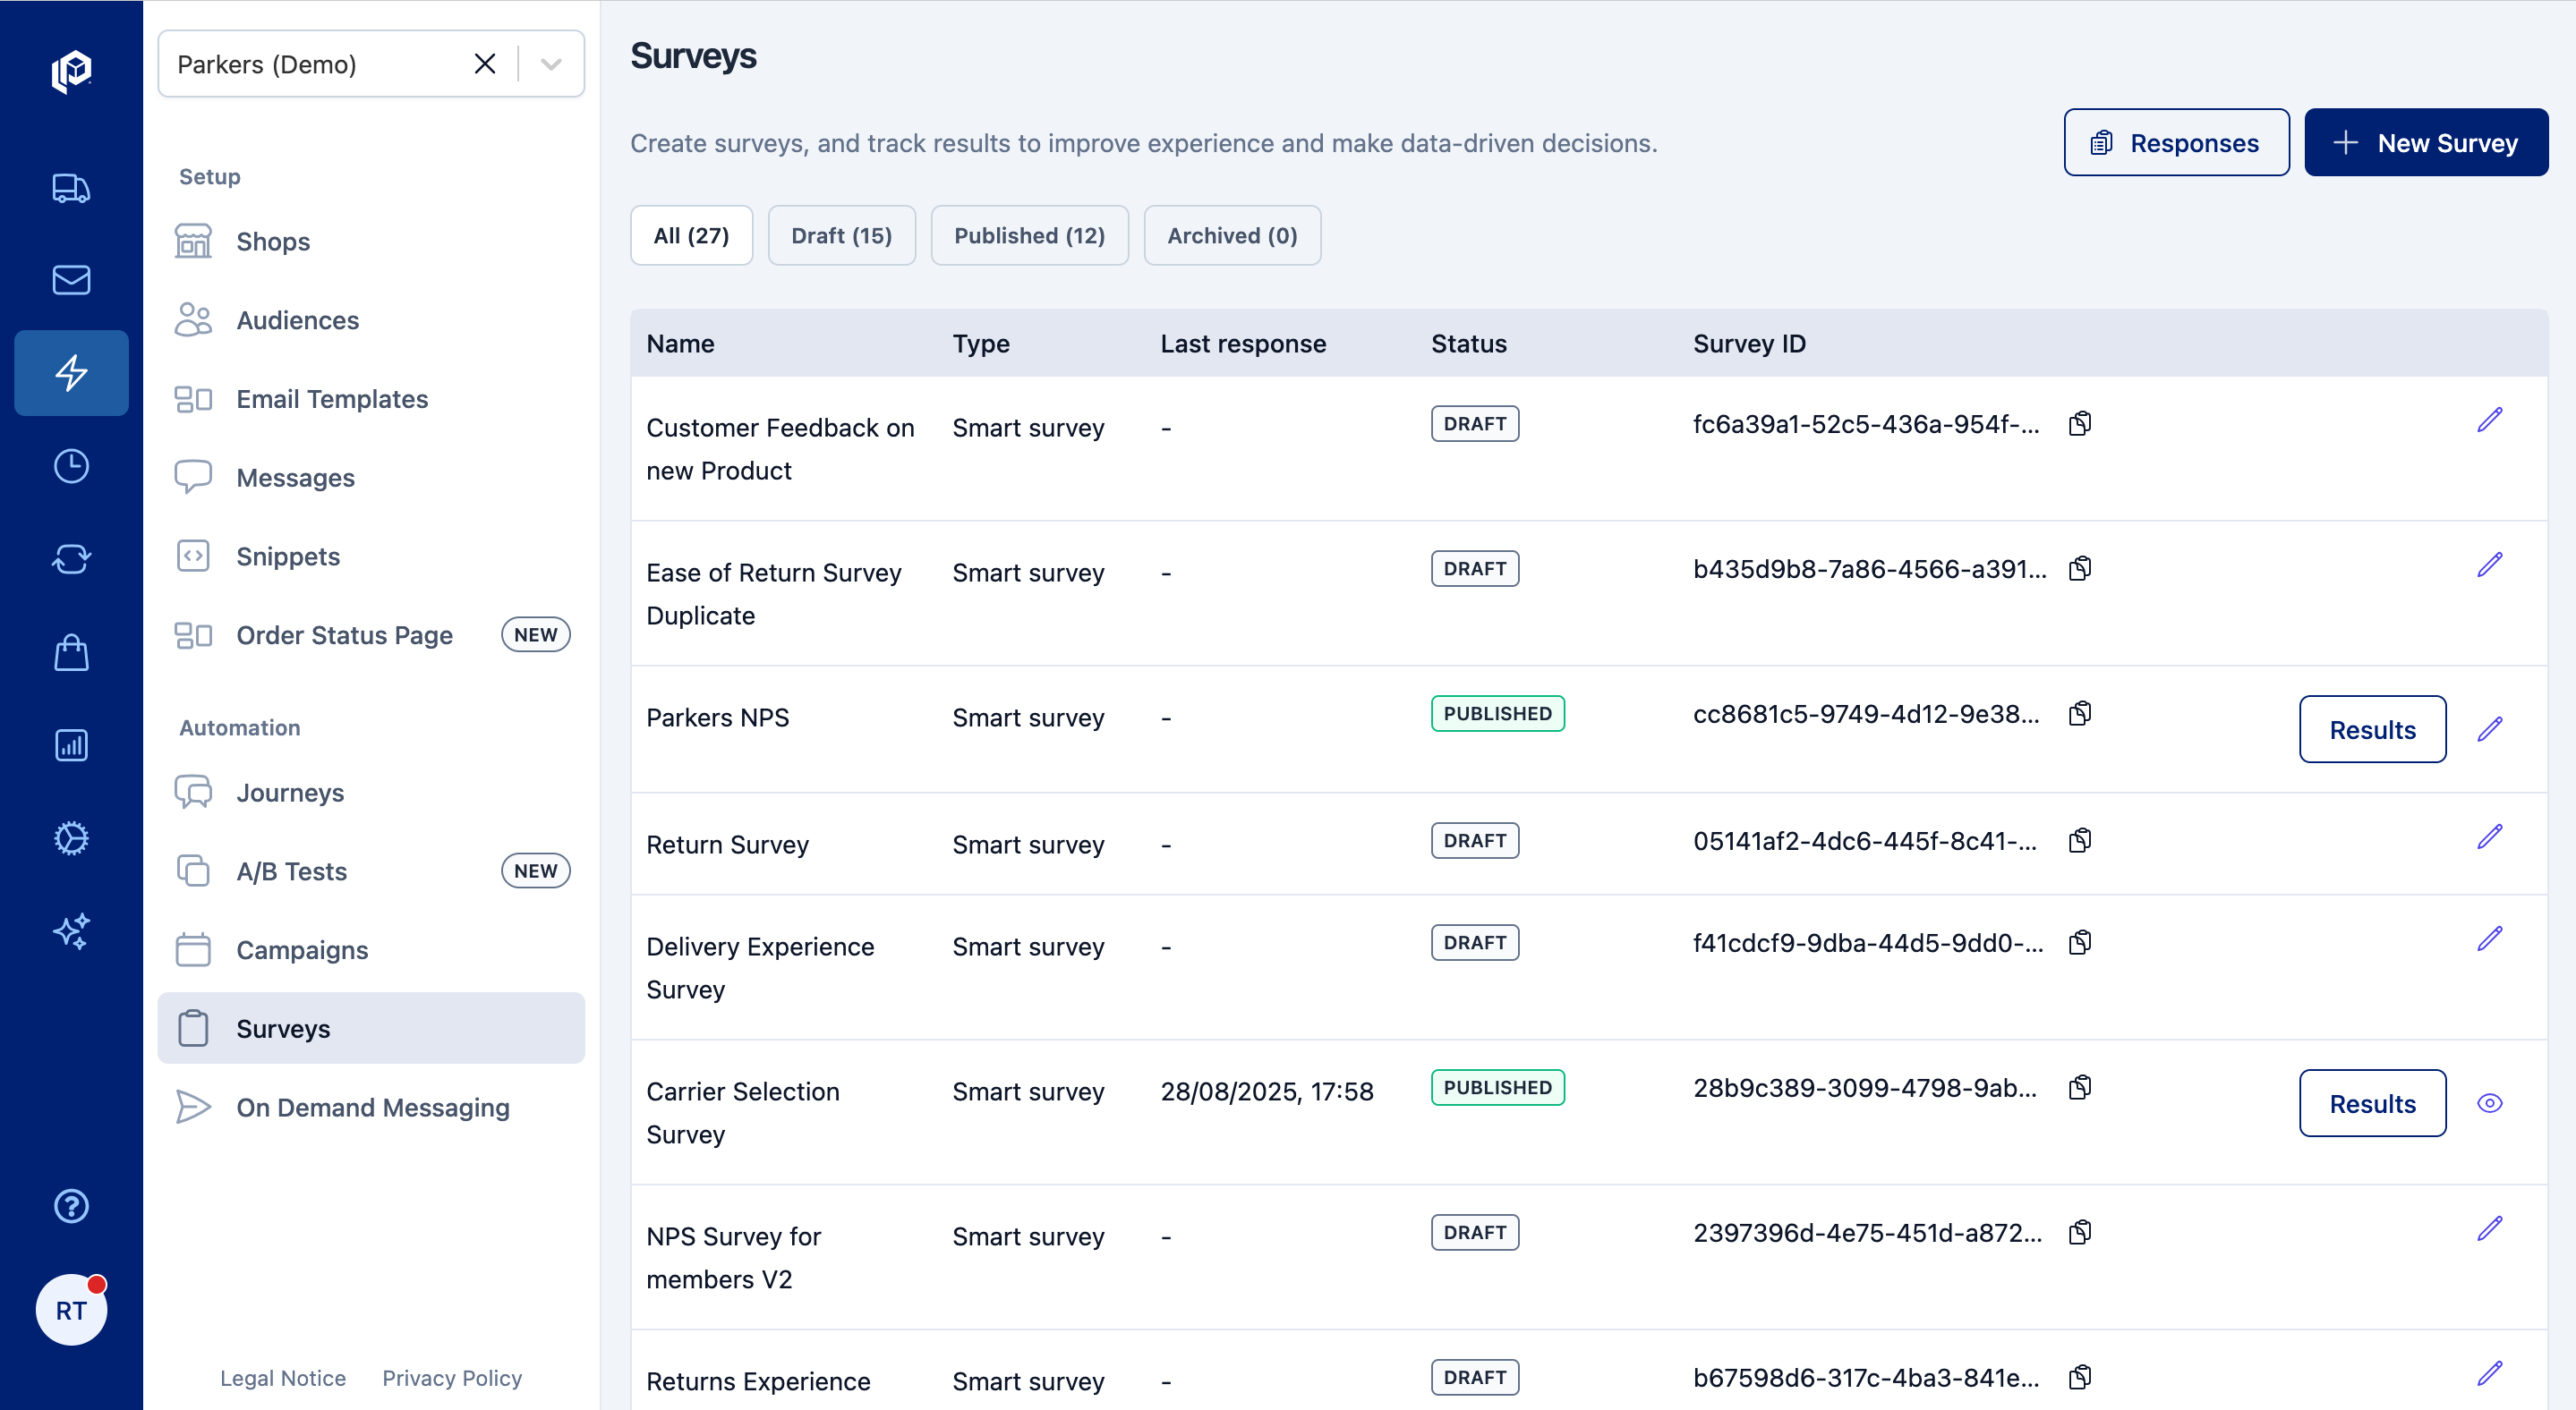This screenshot has height=1410, width=2576.
Task: Click the RT user avatar
Action: (x=71, y=1309)
